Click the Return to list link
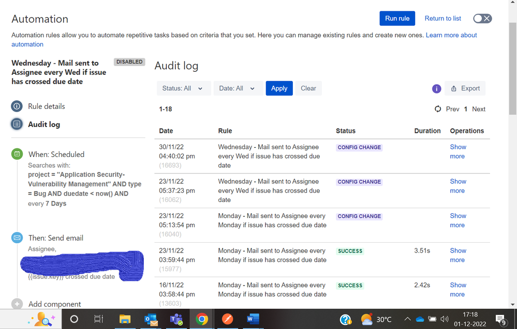 [442, 19]
